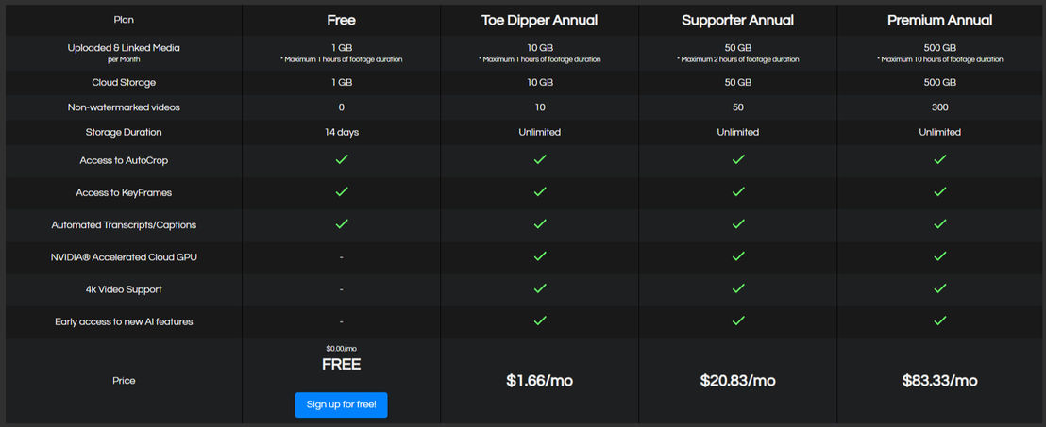The width and height of the screenshot is (1046, 427).
Task: Click 4k Video checkmark in Premium column
Action: [x=939, y=288]
